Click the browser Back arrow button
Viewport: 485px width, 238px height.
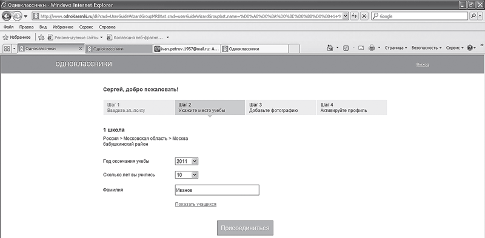click(7, 16)
